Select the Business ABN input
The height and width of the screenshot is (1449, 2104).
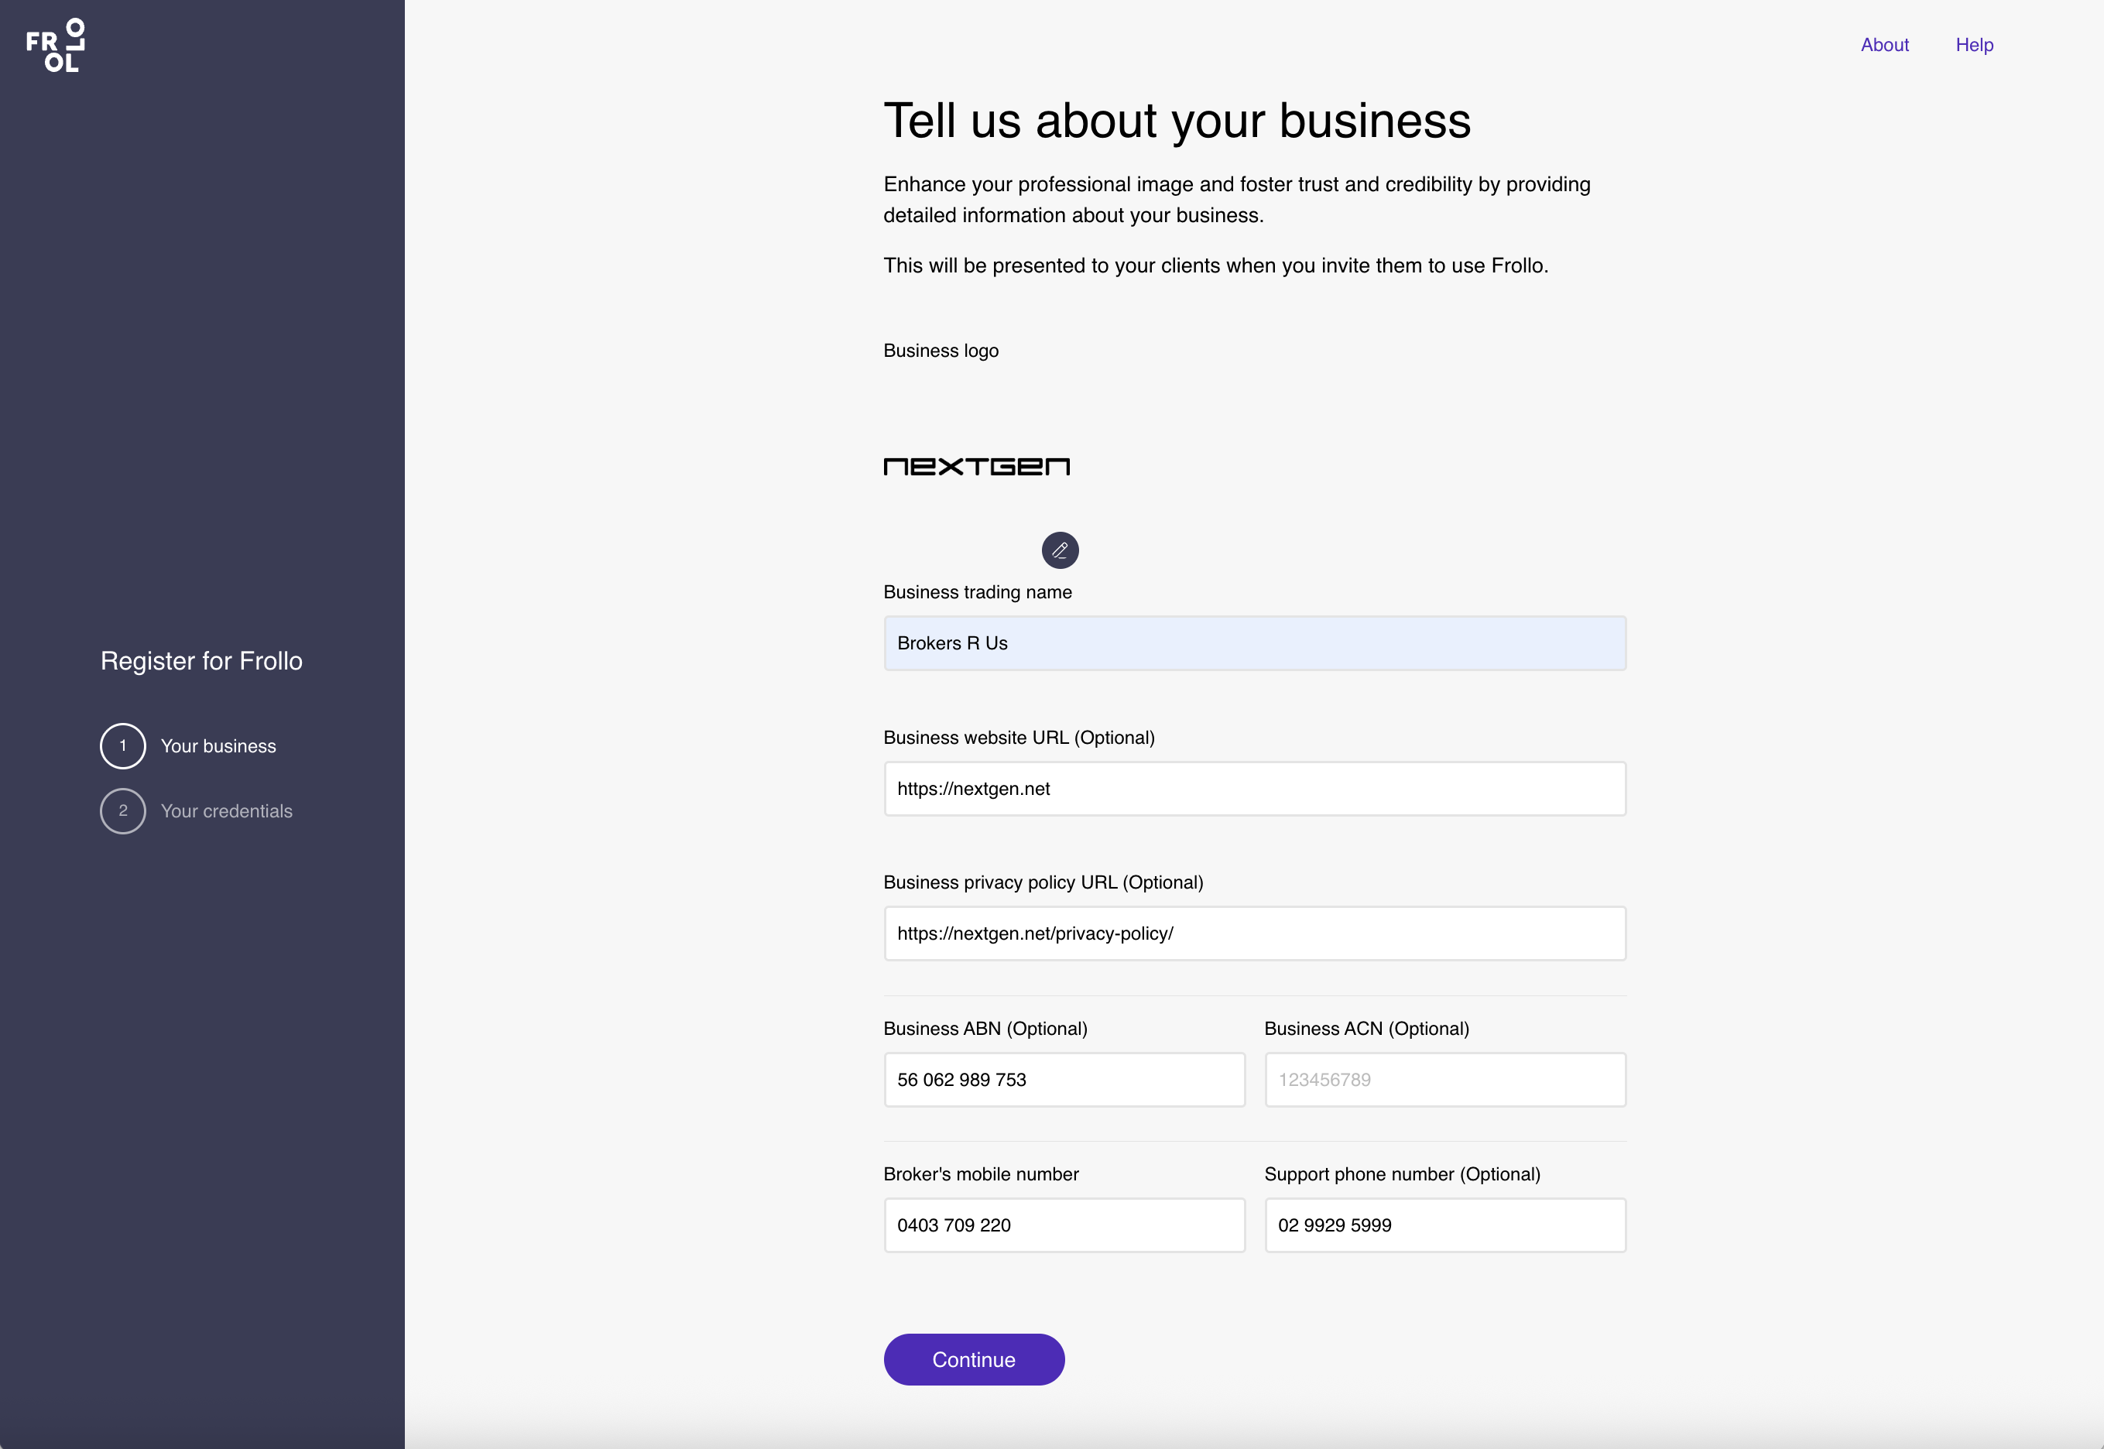tap(1064, 1080)
